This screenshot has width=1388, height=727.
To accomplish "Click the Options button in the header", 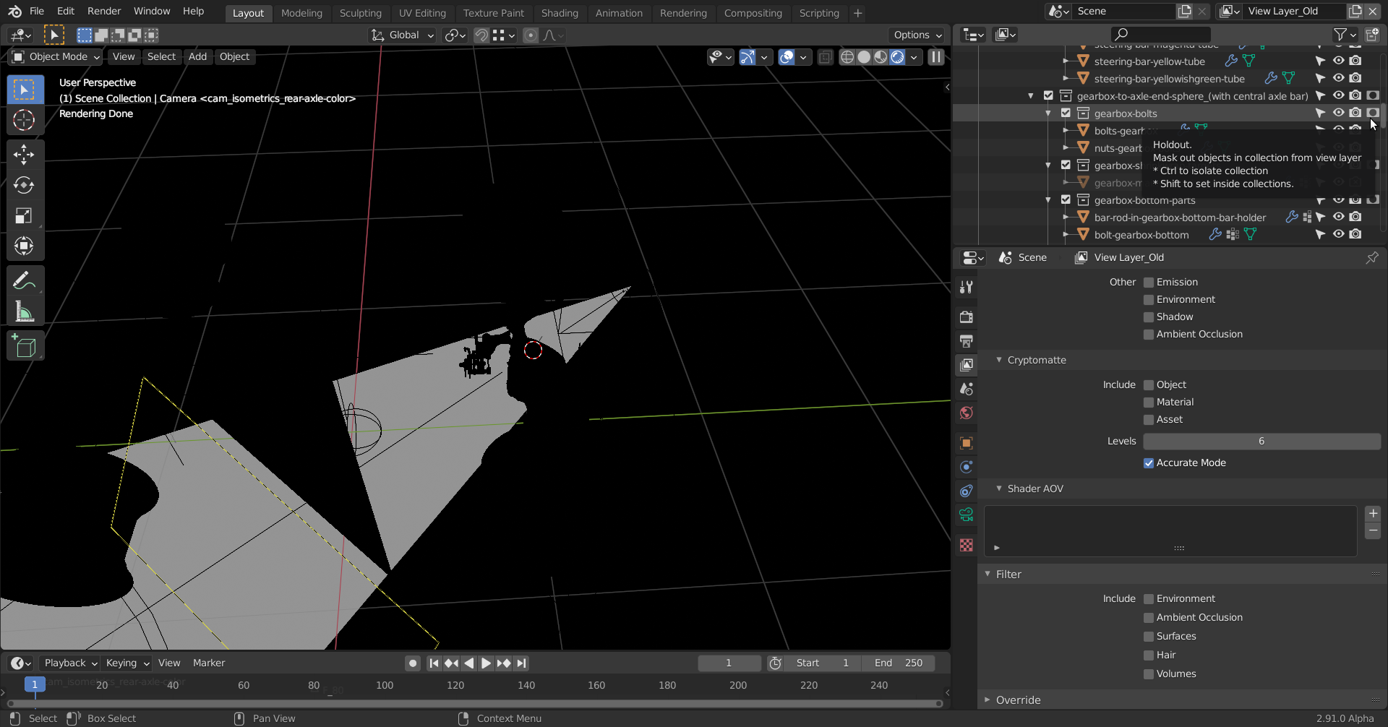I will pos(917,35).
